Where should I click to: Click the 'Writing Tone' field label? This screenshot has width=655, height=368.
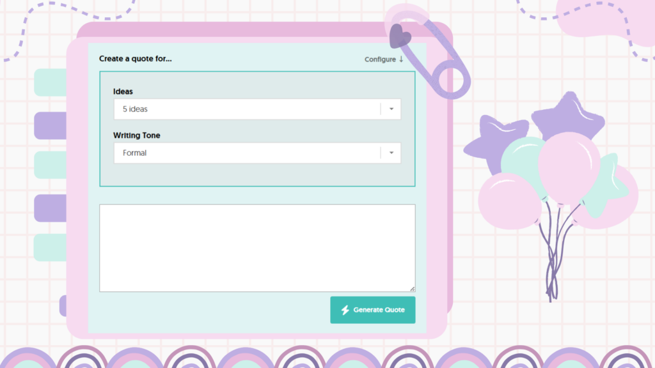137,135
